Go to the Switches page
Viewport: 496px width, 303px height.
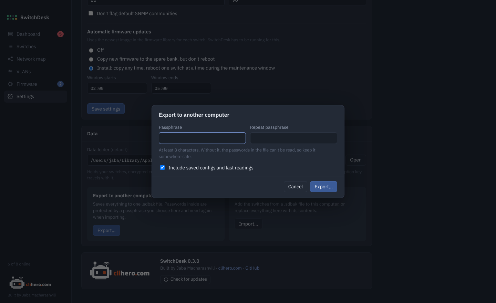(35, 46)
